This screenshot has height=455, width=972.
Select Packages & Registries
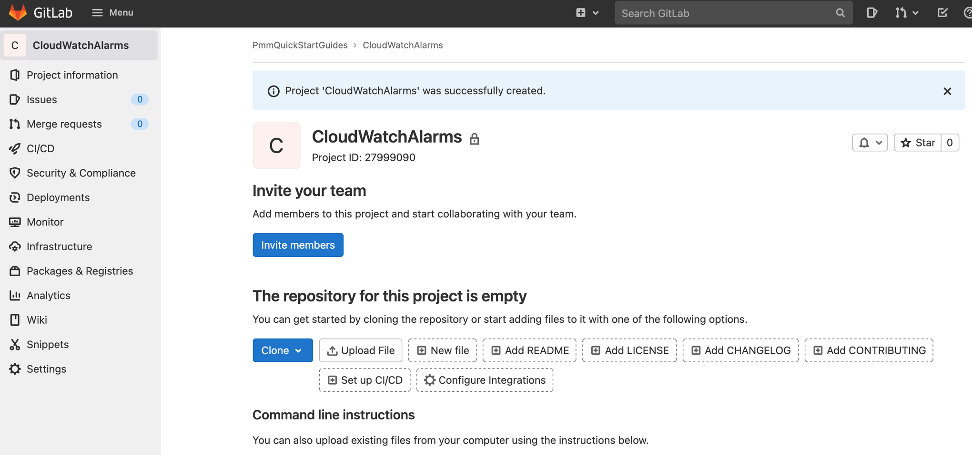coord(80,271)
